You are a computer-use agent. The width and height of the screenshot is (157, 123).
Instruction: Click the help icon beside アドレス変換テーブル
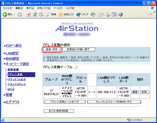pos(76,67)
